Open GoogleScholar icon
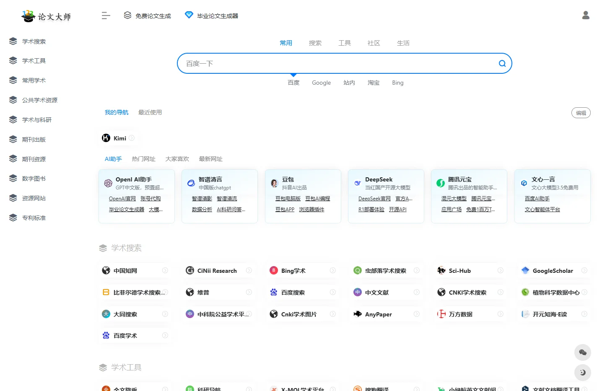Viewport: 597px width, 391px height. [x=525, y=270]
